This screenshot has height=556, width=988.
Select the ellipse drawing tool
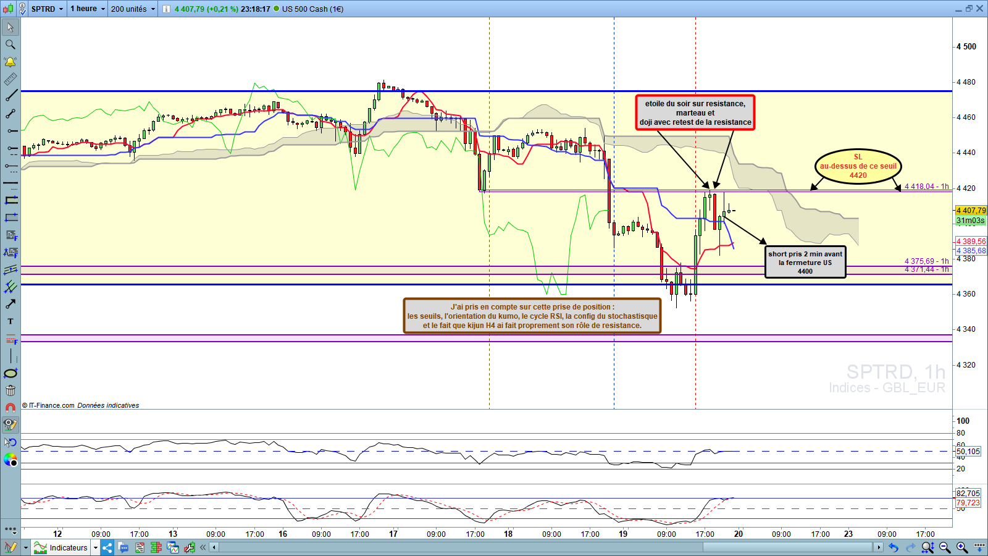pos(10,373)
